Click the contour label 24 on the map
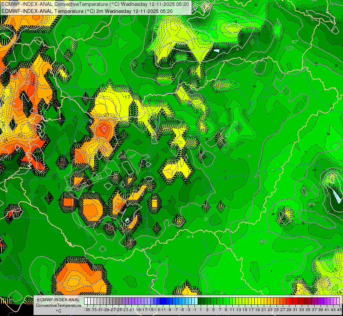The image size is (343, 316). tap(5, 140)
